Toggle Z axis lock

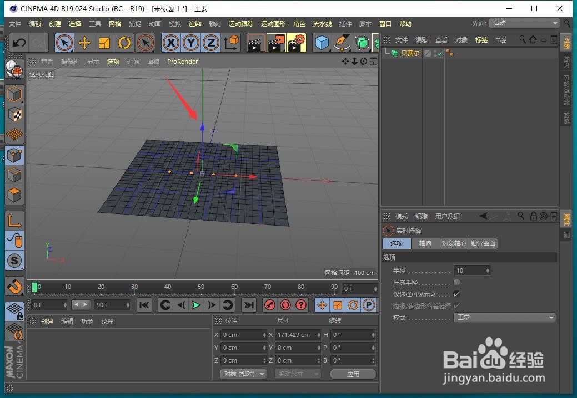click(x=211, y=43)
